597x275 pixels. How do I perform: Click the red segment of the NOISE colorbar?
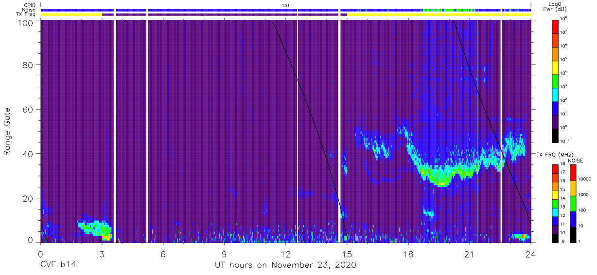coord(573,172)
